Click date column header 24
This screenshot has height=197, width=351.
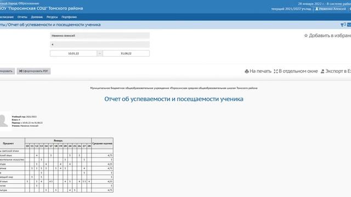coord(70,146)
